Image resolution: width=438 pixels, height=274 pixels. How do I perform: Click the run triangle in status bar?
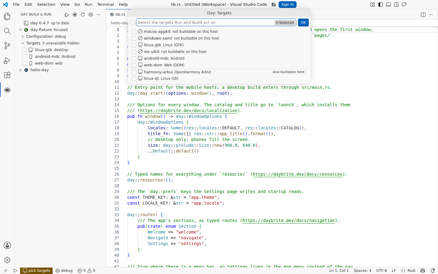(x=15, y=271)
